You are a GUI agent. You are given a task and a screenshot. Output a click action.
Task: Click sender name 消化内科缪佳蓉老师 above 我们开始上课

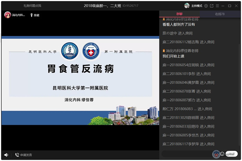coord(182,51)
